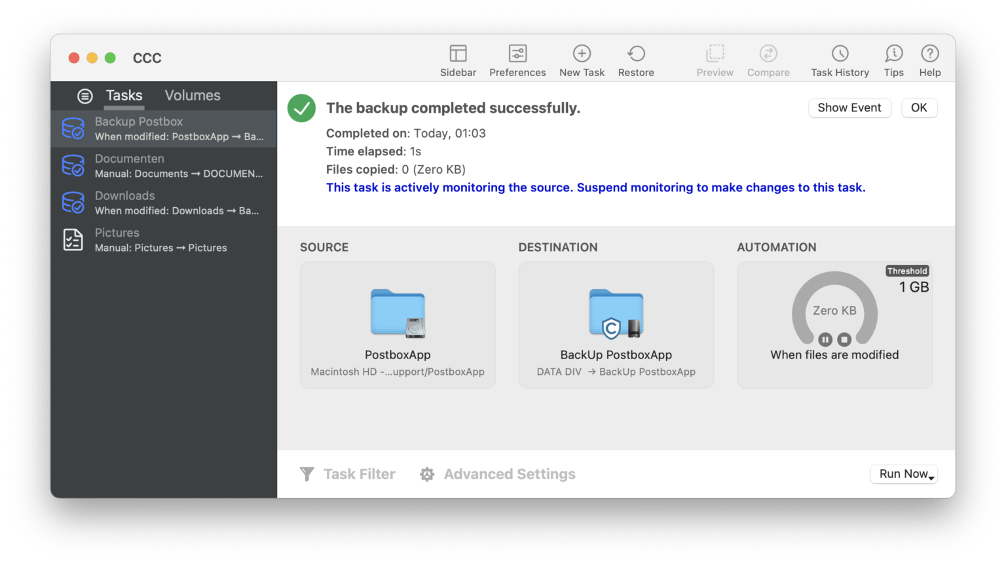The image size is (1006, 565).
Task: Click the green success checkmark icon
Action: tap(301, 108)
